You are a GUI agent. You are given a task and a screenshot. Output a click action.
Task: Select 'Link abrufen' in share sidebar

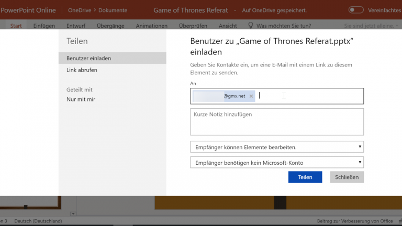(x=82, y=70)
